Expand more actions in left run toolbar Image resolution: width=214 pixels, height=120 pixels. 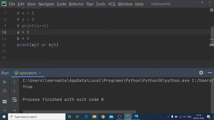click(5, 110)
